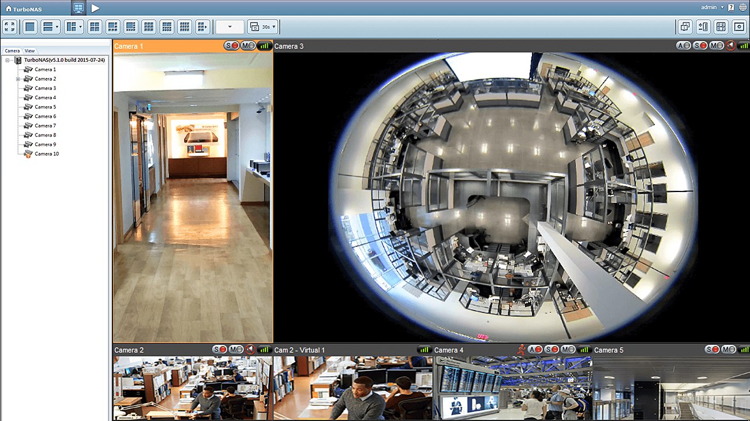Open the monitor settings gear icon
Image resolution: width=750 pixels, height=421 pixels.
[739, 27]
